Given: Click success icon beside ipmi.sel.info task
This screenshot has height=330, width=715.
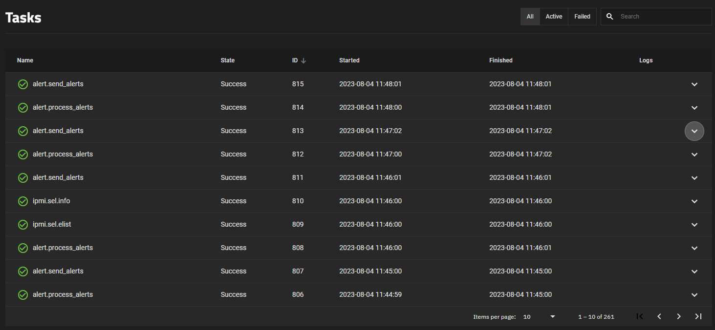Looking at the screenshot, I should pyautogui.click(x=23, y=201).
